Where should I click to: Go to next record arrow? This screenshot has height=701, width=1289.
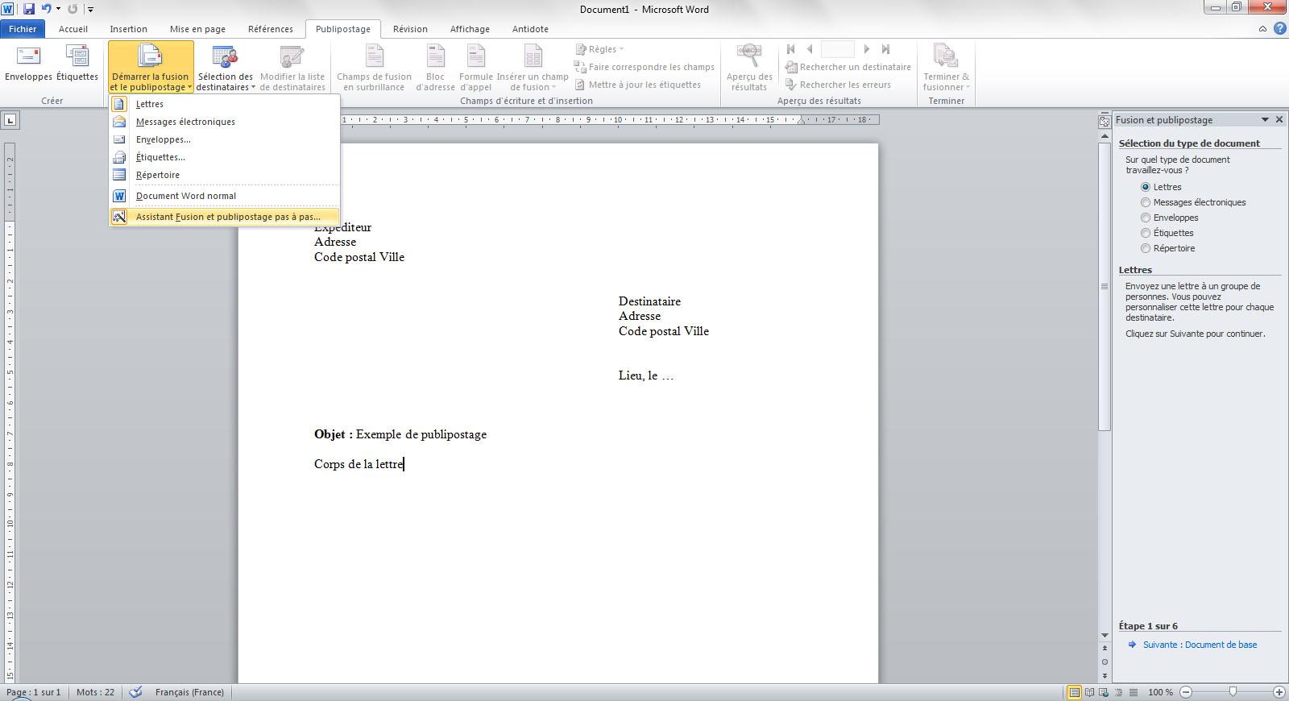(x=867, y=49)
